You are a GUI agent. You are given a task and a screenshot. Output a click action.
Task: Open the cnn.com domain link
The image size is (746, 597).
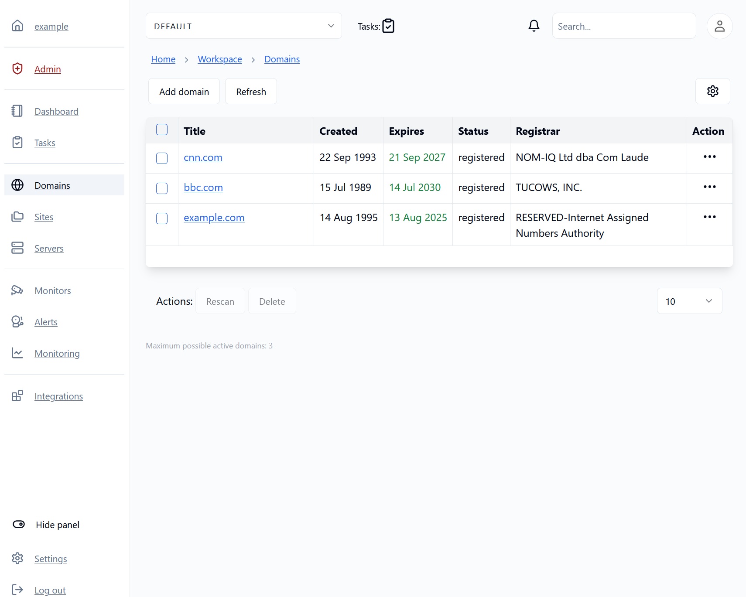point(203,157)
